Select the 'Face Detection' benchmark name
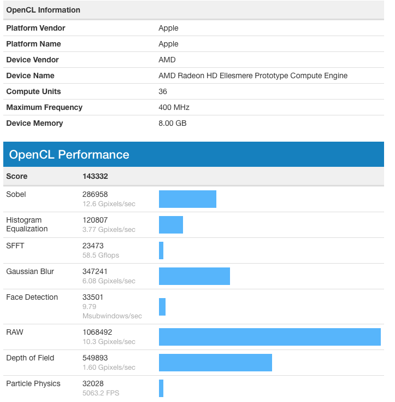 click(32, 297)
